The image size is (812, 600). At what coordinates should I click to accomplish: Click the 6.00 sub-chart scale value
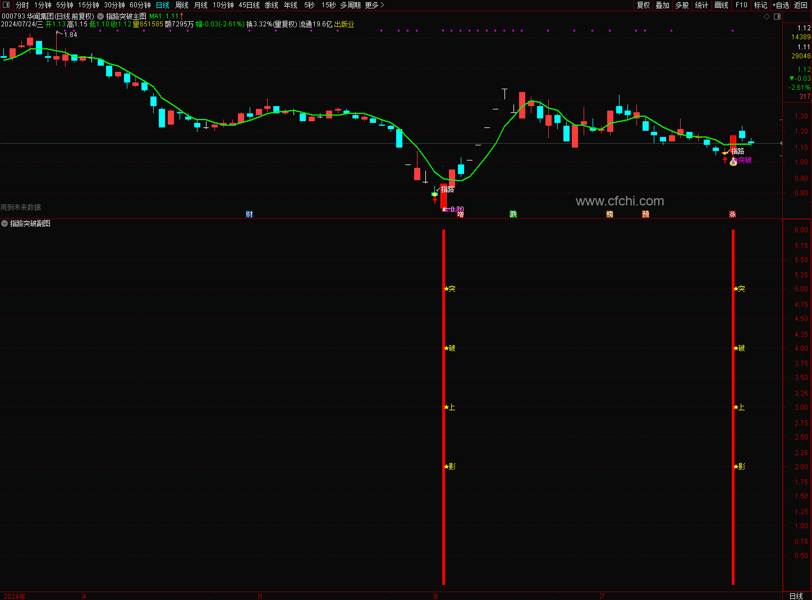801,230
